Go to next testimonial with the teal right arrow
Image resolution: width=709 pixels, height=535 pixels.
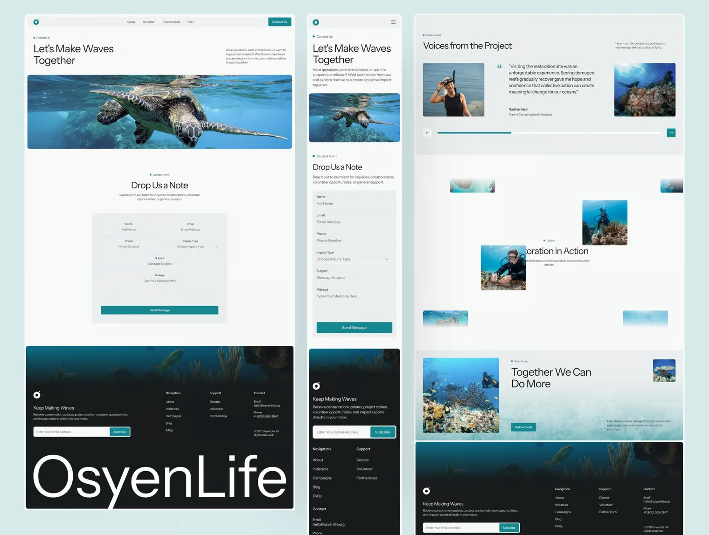tap(671, 133)
